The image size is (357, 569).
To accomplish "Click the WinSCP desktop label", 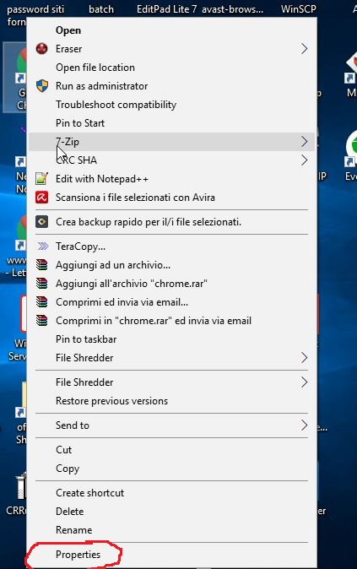I will pos(298,8).
